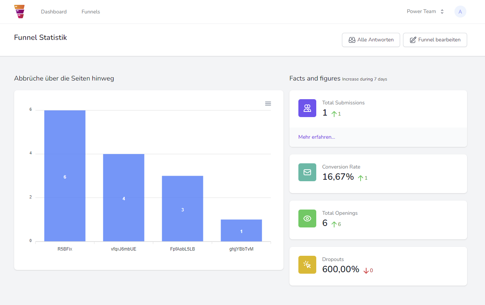485x305 pixels.
Task: Click the Facts and figures heading
Action: (x=315, y=78)
